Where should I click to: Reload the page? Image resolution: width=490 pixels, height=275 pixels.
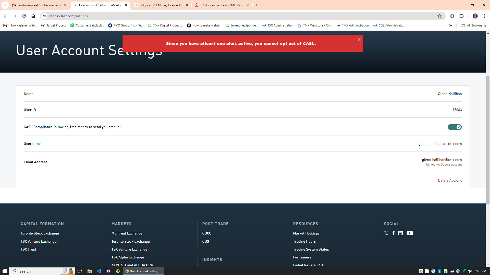[x=24, y=16]
